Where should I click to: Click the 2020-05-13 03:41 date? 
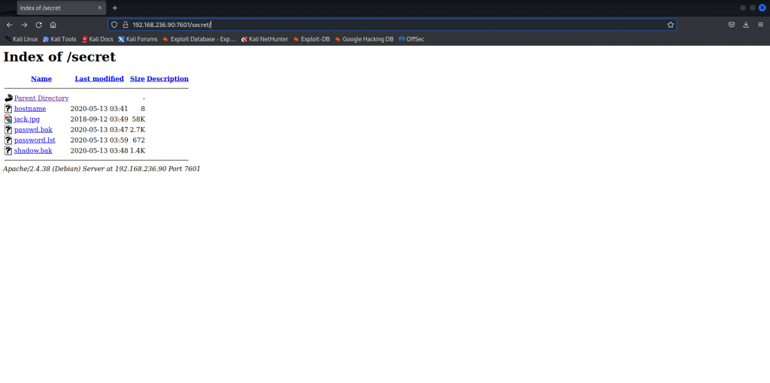coord(99,108)
